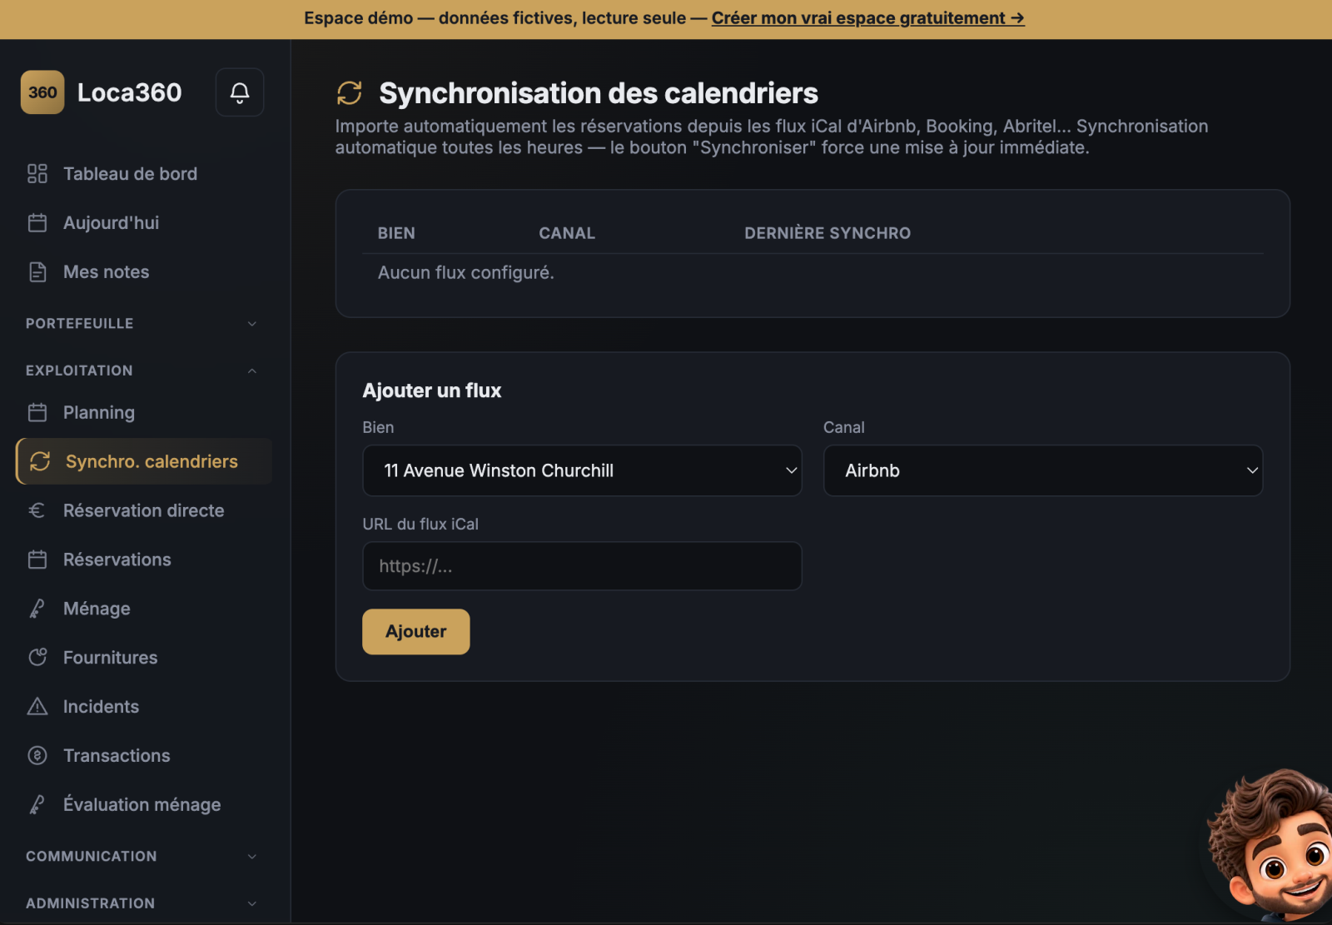Click the Transactions coin icon
The image size is (1332, 925).
click(x=37, y=755)
